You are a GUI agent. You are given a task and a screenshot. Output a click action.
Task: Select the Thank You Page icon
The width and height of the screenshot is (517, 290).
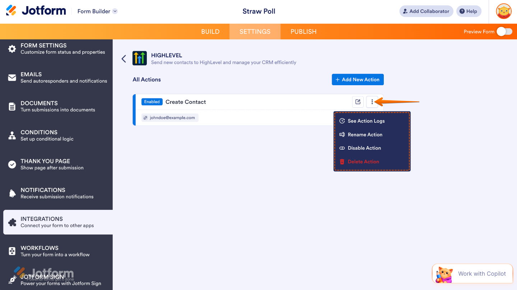point(12,164)
